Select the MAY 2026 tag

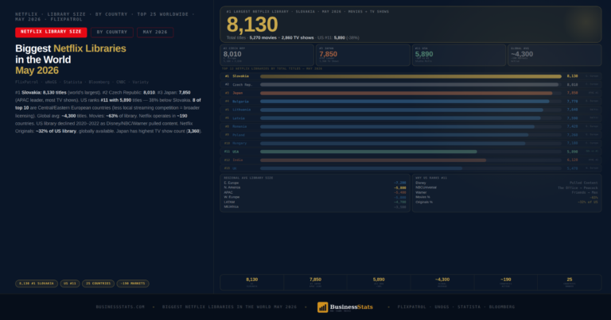click(155, 33)
